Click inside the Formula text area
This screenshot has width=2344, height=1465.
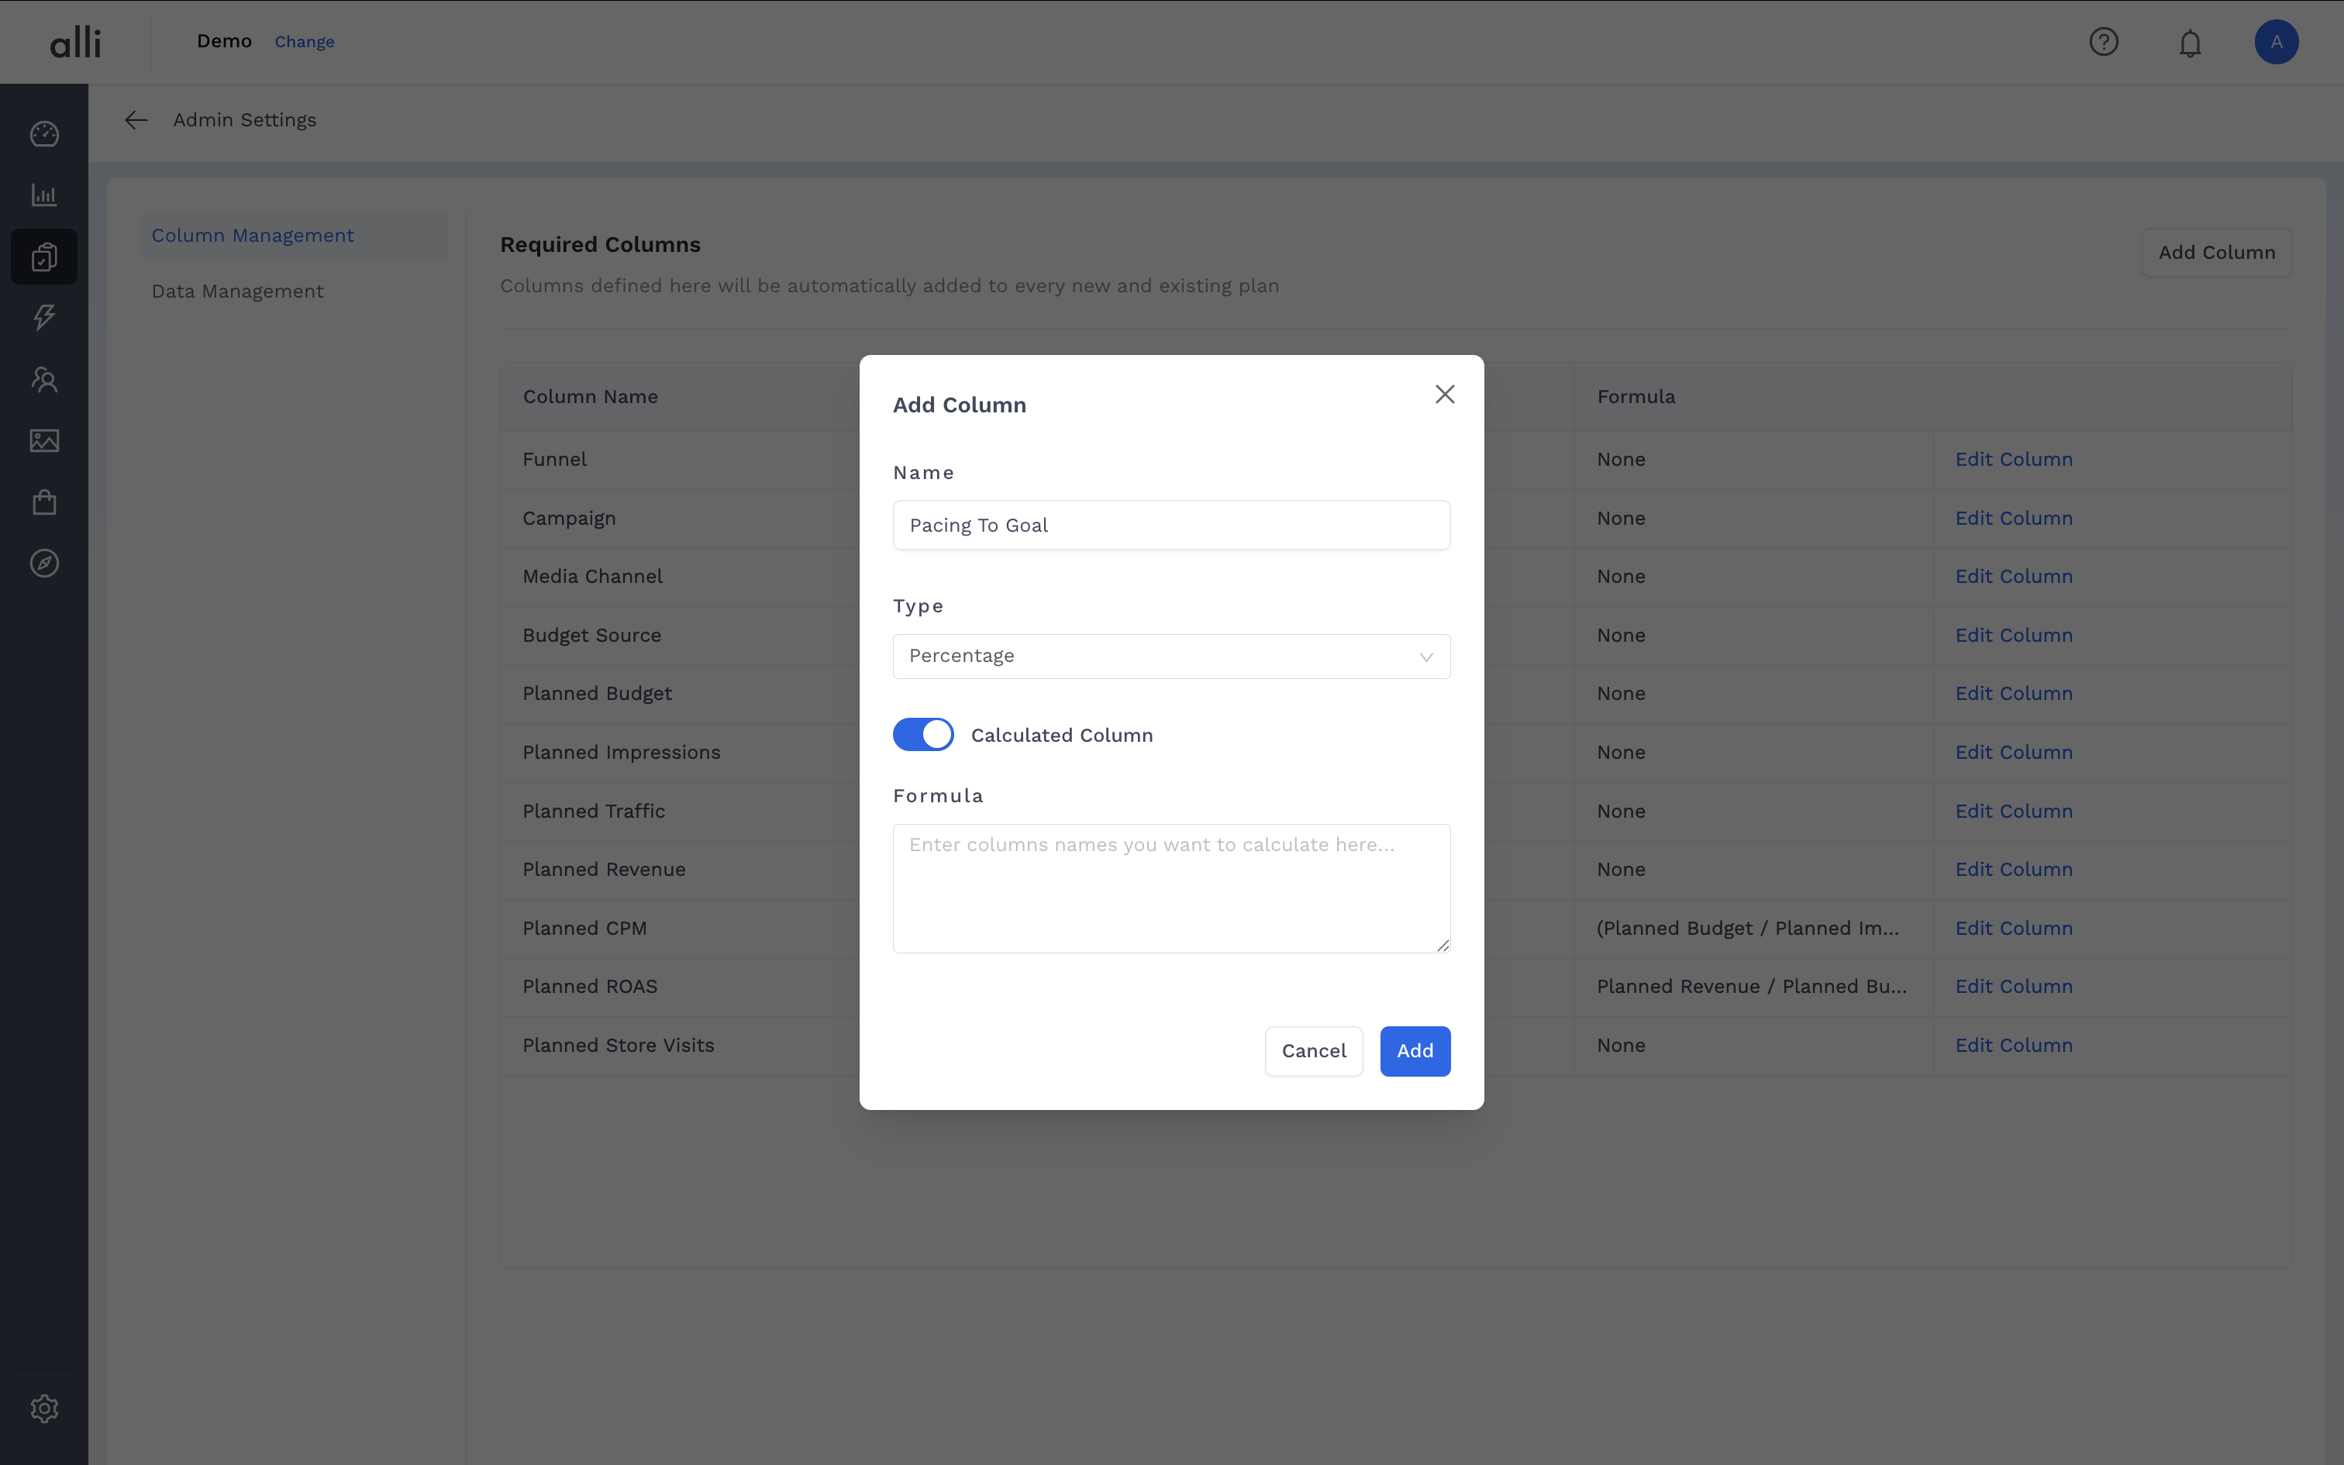(x=1171, y=888)
